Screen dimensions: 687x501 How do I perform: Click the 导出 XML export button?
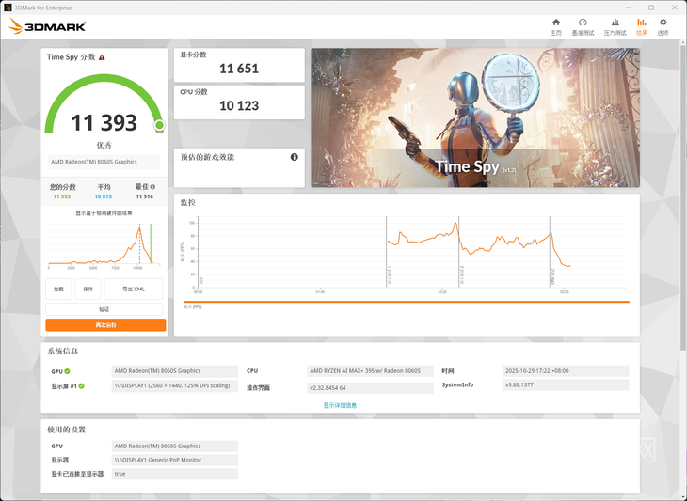coord(133,289)
